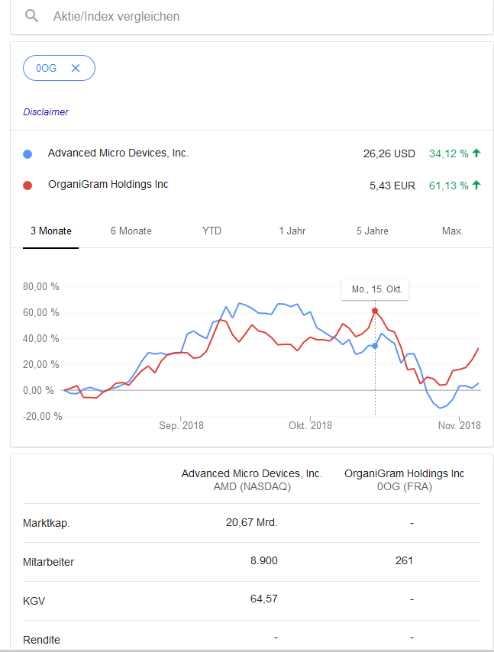Screen dimensions: 494x652
Task: Click the 0OG (FRA) ticker label
Action: click(405, 486)
